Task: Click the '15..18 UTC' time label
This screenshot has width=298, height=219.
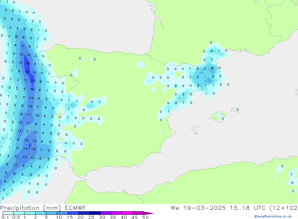Action: pos(248,208)
